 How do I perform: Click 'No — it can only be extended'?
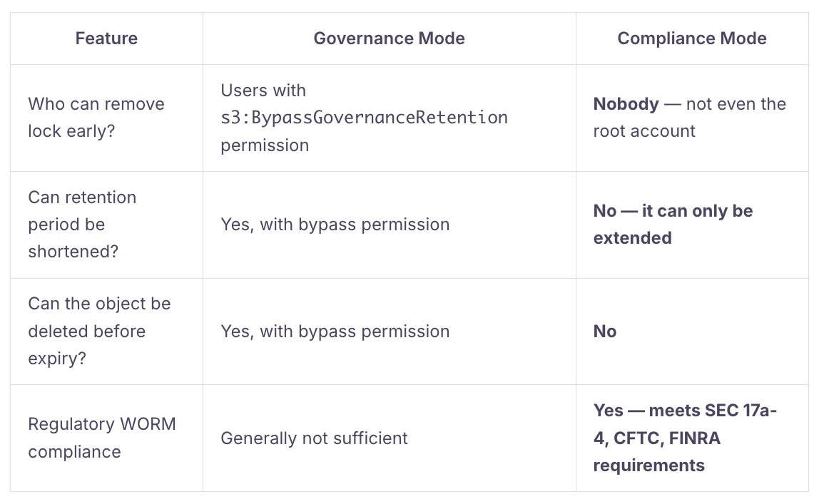pos(673,225)
